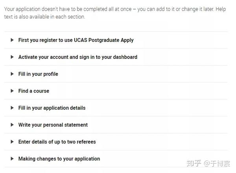Click the blank area of Find a course row

click(138, 91)
